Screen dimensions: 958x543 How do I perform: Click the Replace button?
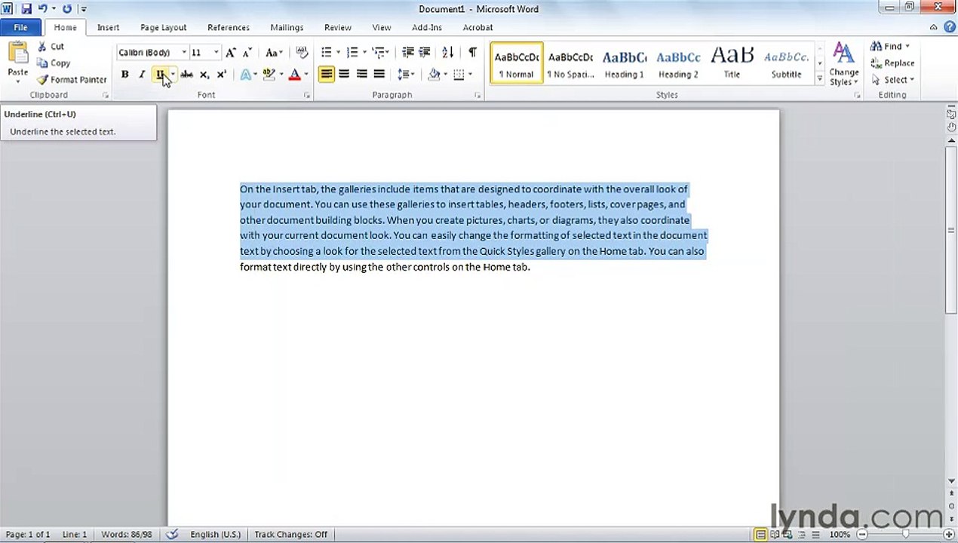coord(892,63)
